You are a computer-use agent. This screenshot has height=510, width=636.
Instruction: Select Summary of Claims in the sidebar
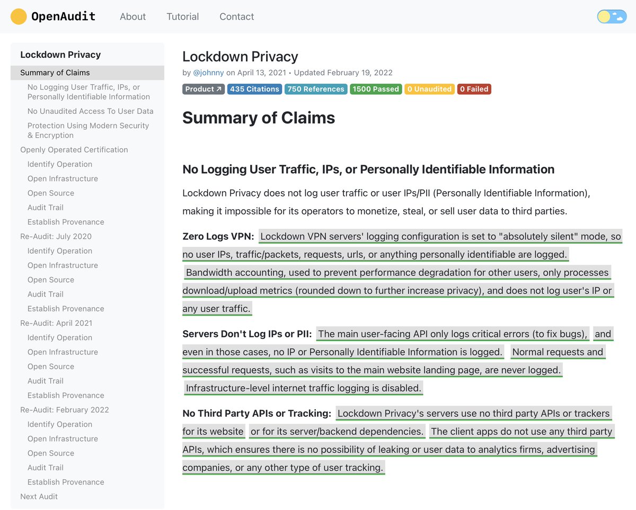[87, 73]
